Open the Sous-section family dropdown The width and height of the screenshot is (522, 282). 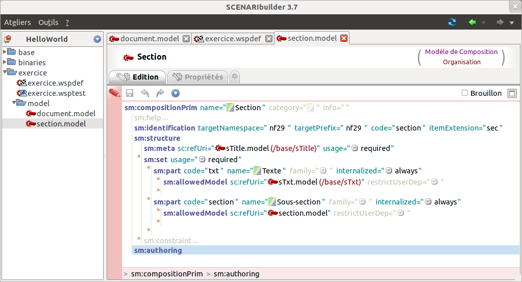point(362,201)
